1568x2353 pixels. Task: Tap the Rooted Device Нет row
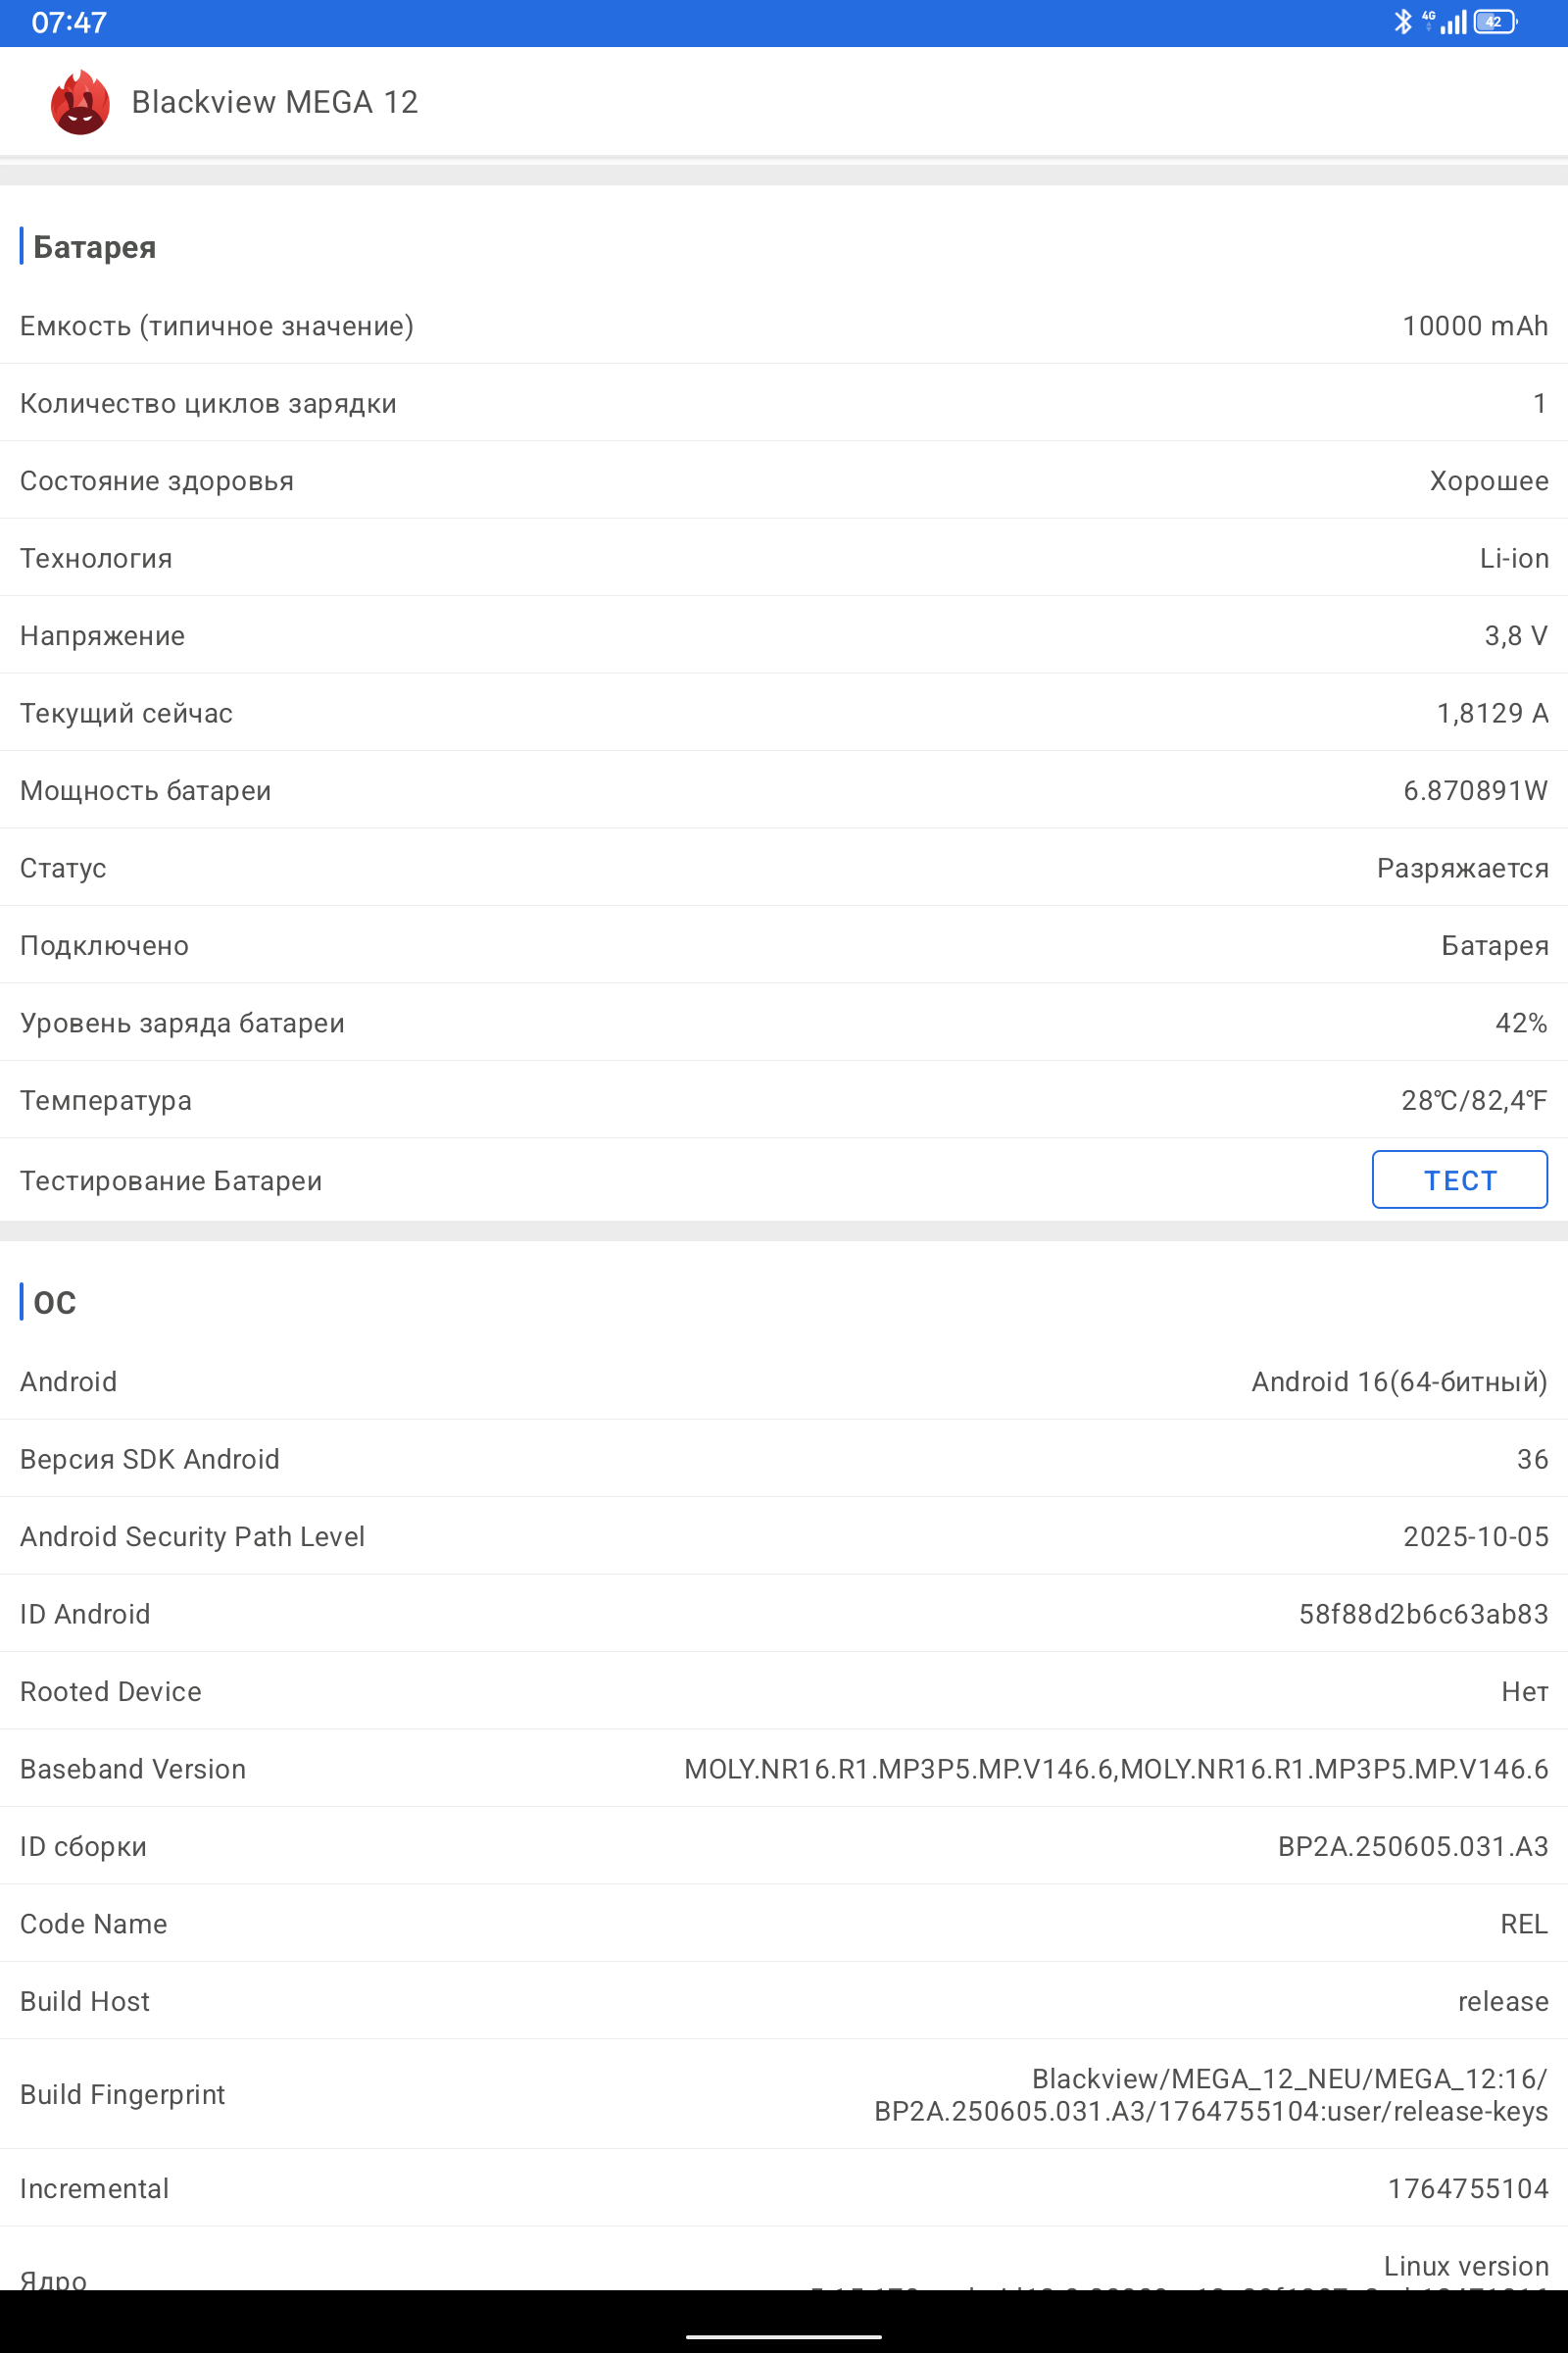(x=784, y=1692)
